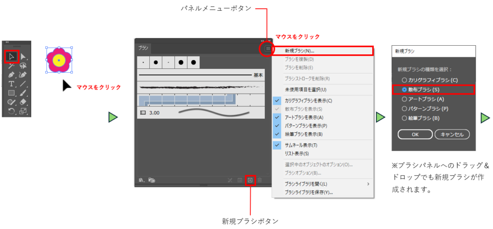Screen dimensions: 493x229
Task: Collapse the toolbar with double-arrow icon
Action: [x=7, y=42]
